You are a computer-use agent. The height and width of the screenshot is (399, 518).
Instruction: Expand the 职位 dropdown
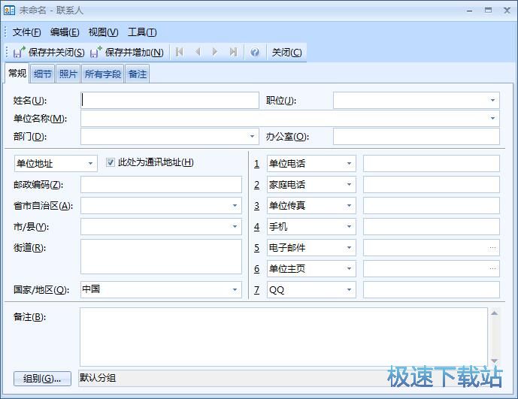[x=492, y=100]
